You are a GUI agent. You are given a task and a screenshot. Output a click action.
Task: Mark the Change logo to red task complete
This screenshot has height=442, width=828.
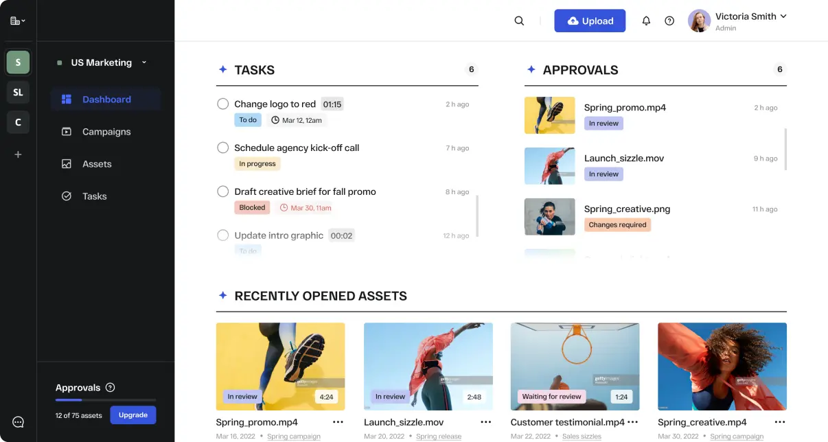pos(222,104)
